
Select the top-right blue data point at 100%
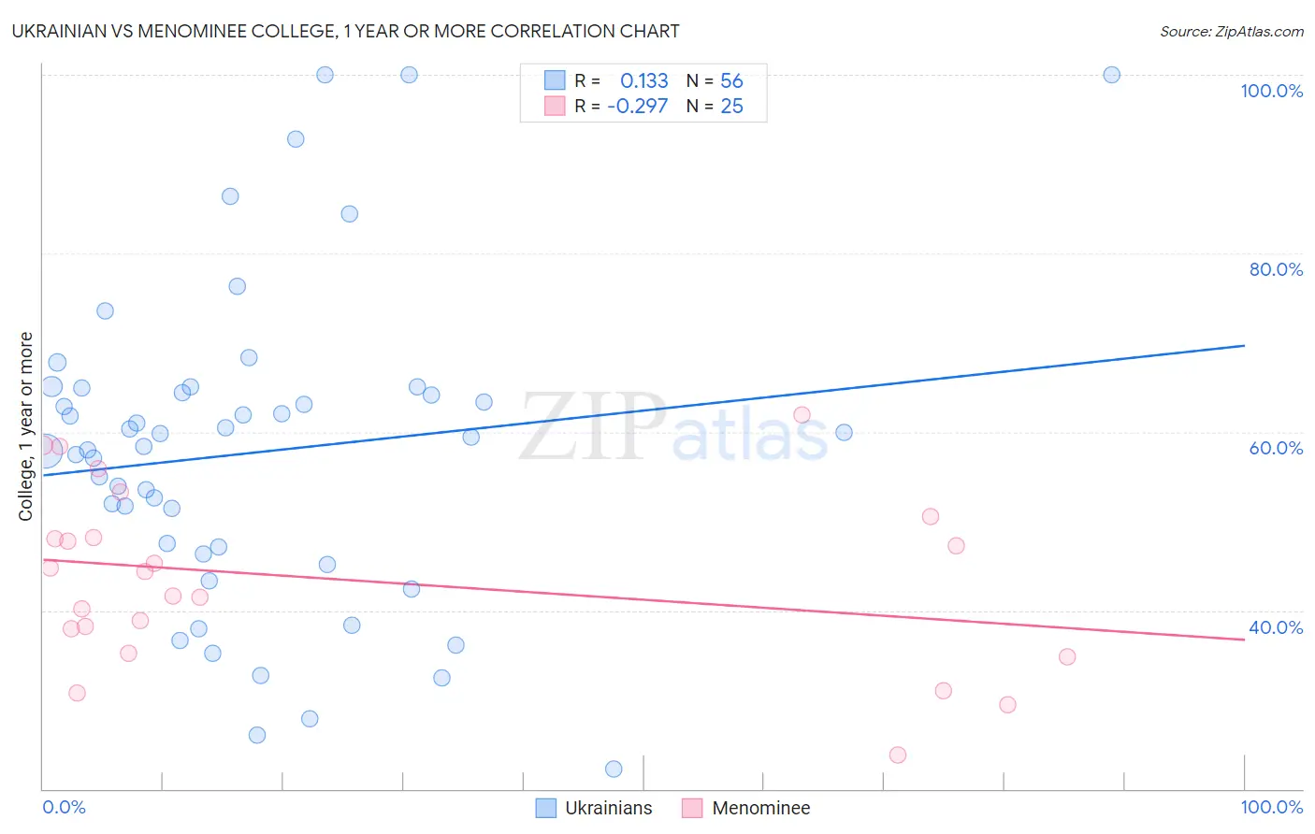click(1111, 75)
